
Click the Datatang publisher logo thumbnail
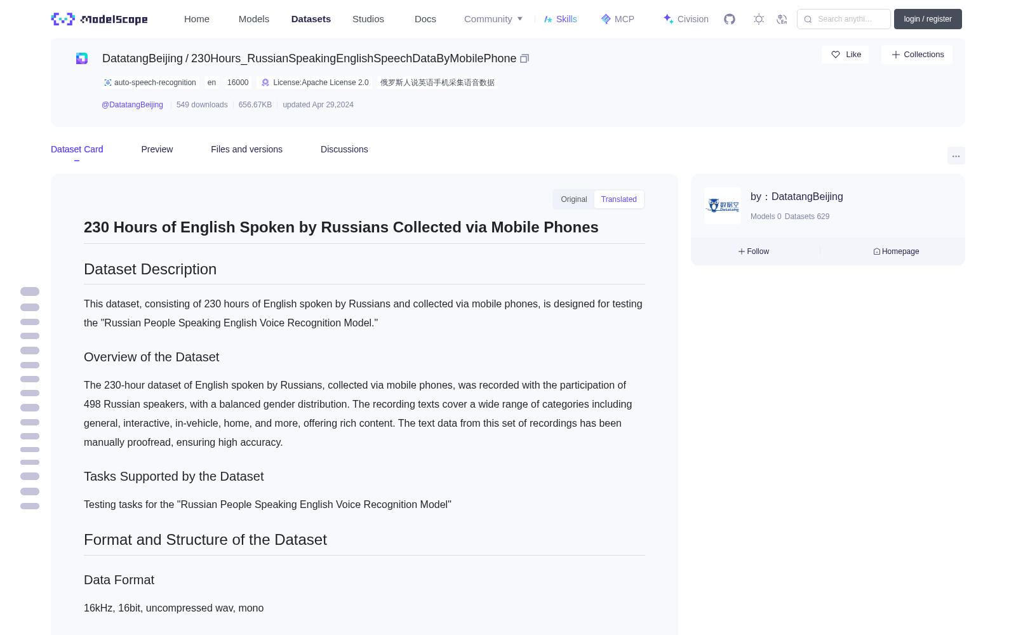(723, 206)
